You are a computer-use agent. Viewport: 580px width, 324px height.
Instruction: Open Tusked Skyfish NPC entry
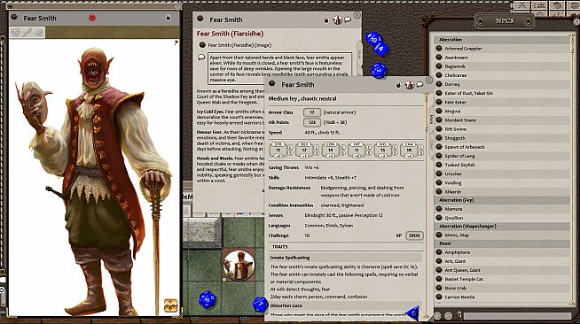point(459,165)
